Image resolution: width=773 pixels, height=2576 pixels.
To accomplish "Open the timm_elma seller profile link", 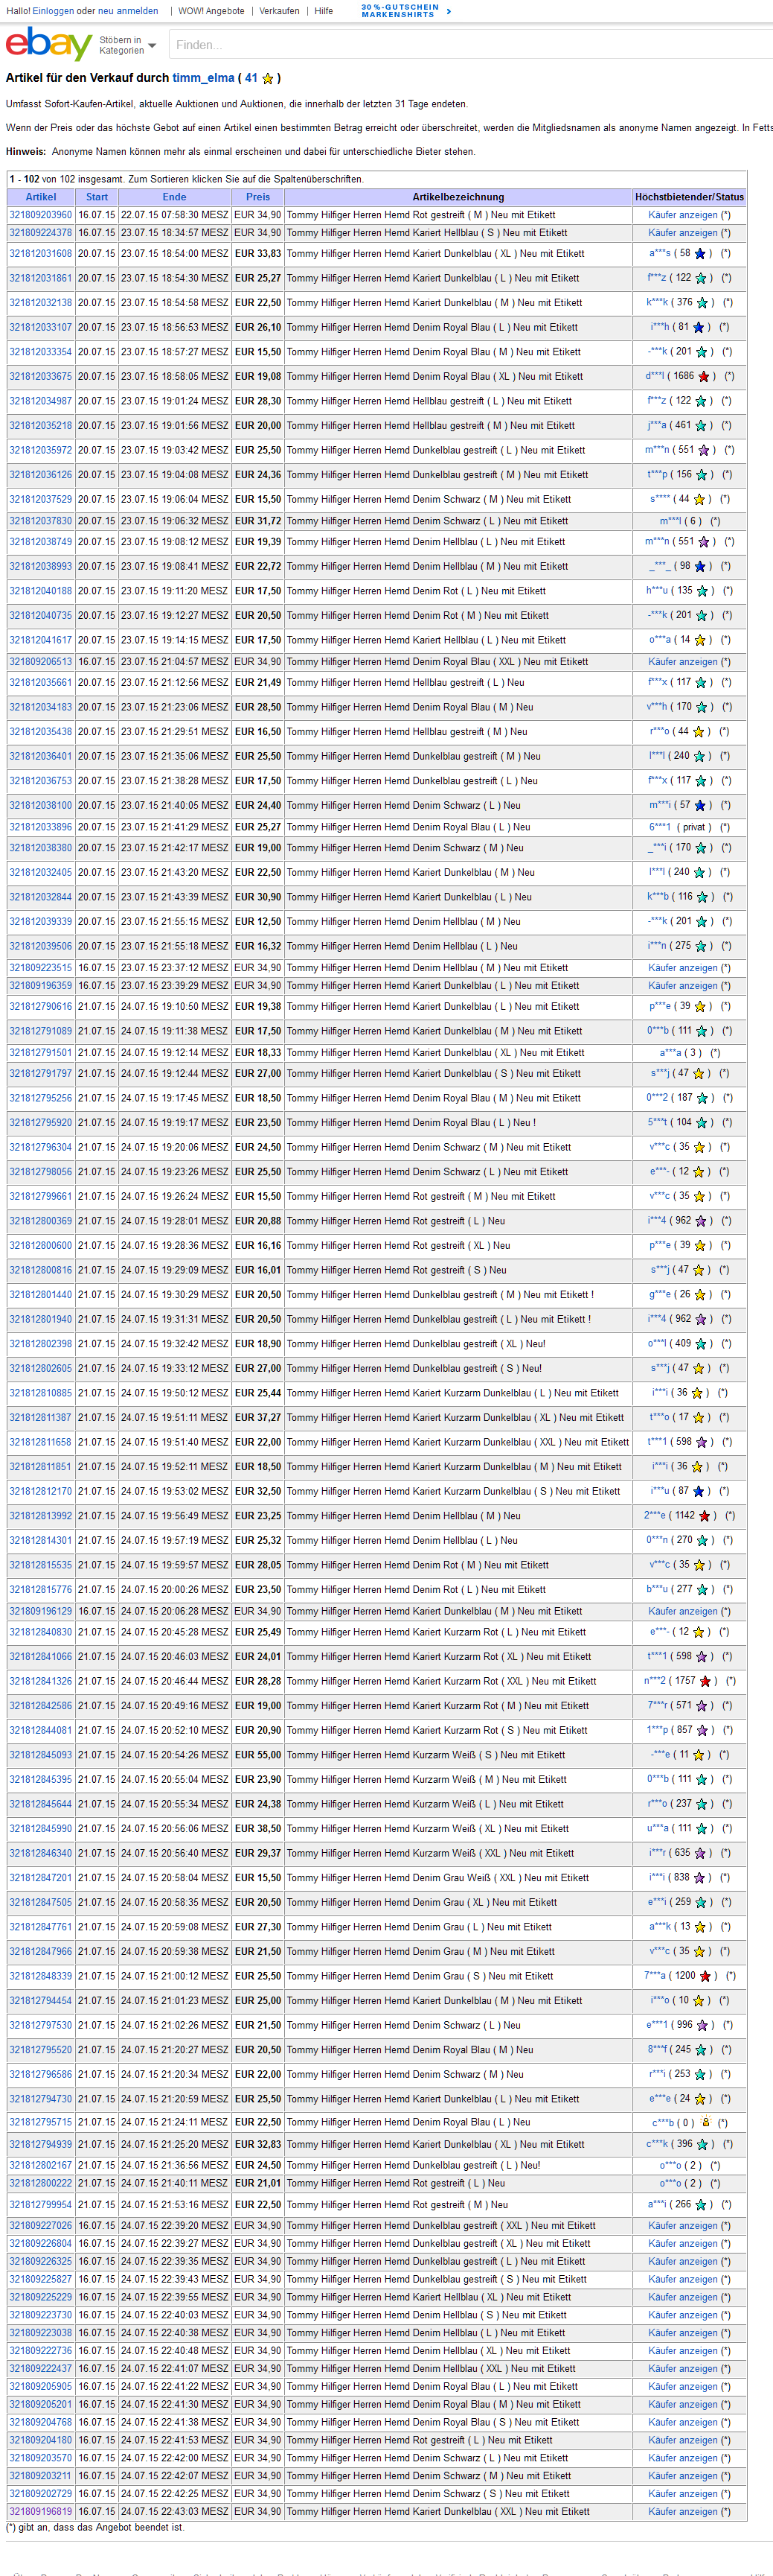I will pos(203,78).
